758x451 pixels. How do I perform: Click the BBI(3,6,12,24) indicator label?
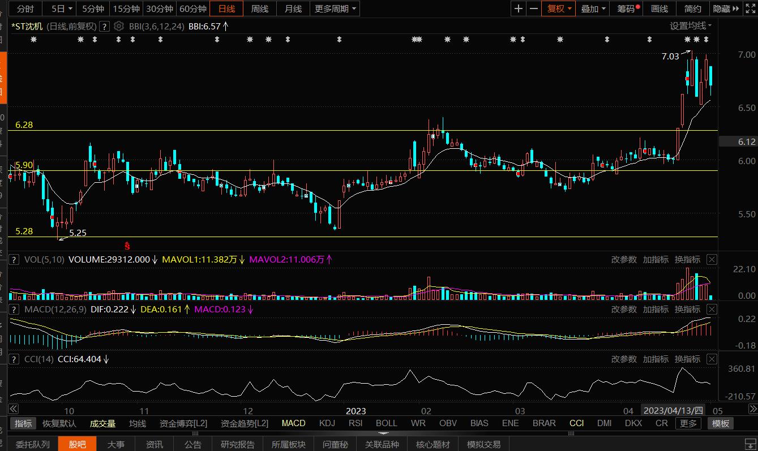pyautogui.click(x=156, y=26)
